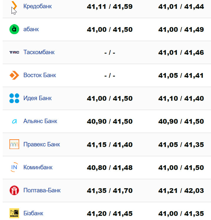Click the Правекс Банк logo icon
This screenshot has height=220, width=211.
14,144
